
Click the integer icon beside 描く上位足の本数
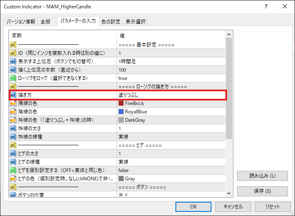point(13,70)
